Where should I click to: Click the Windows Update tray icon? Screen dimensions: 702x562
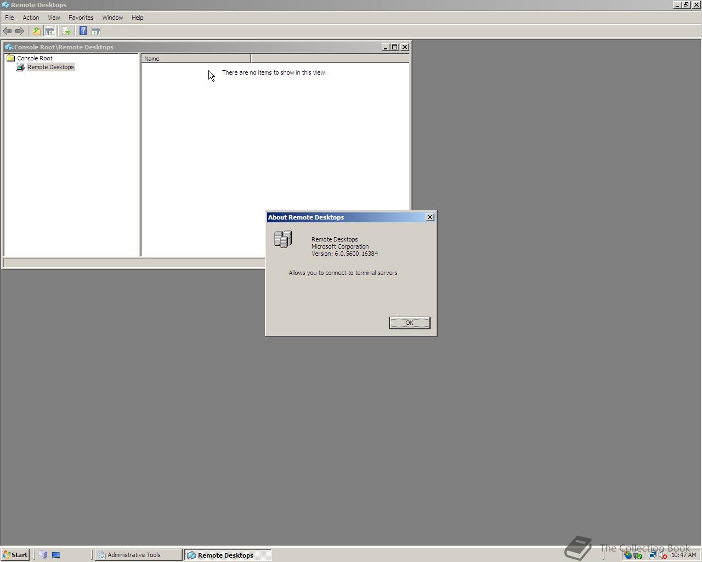[627, 555]
